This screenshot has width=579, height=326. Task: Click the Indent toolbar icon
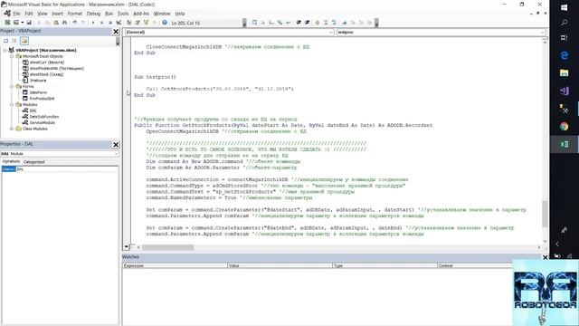(299, 23)
